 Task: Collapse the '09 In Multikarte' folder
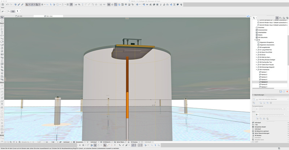pos(256,69)
